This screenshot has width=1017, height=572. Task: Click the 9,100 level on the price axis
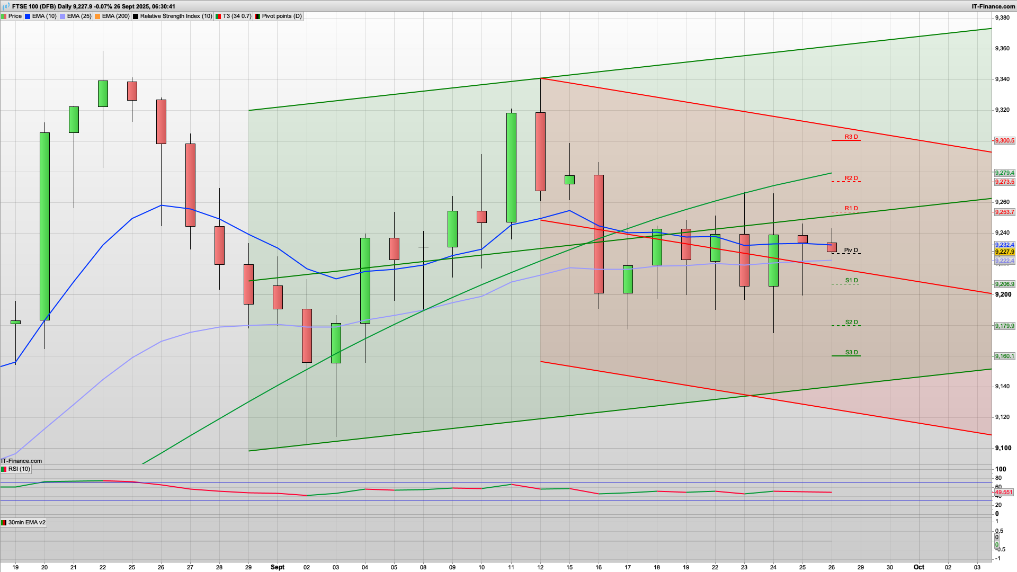point(1003,448)
